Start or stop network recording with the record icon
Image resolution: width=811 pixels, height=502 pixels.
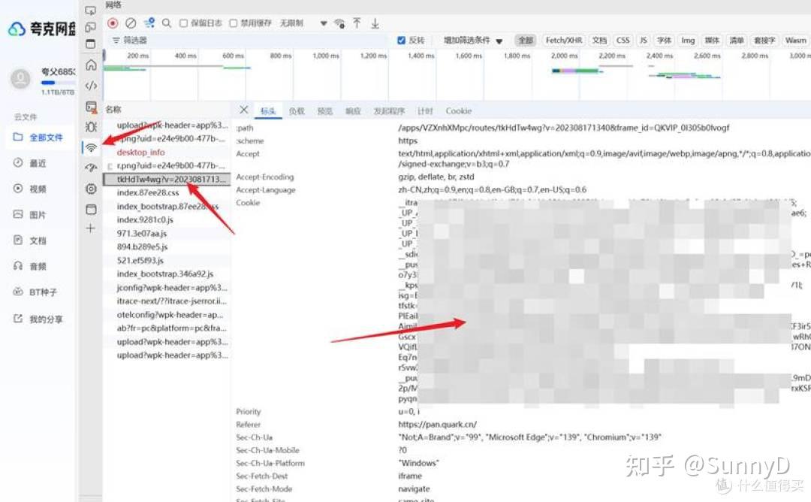click(113, 23)
